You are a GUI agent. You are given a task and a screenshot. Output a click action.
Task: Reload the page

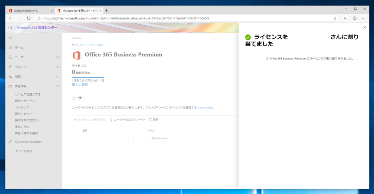click(x=28, y=18)
